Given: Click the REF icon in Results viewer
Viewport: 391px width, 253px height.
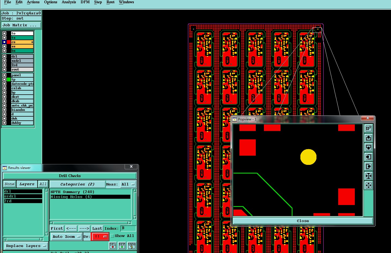Looking at the screenshot, I should [x=122, y=246].
